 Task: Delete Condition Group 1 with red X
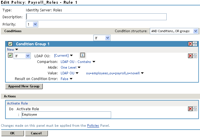point(190,44)
